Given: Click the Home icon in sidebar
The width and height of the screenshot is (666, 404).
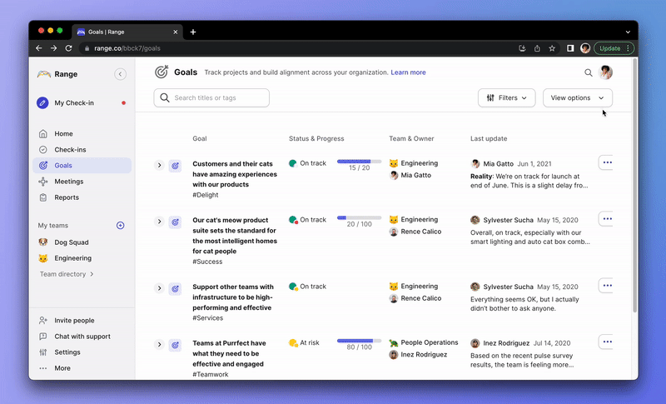Looking at the screenshot, I should (43, 134).
